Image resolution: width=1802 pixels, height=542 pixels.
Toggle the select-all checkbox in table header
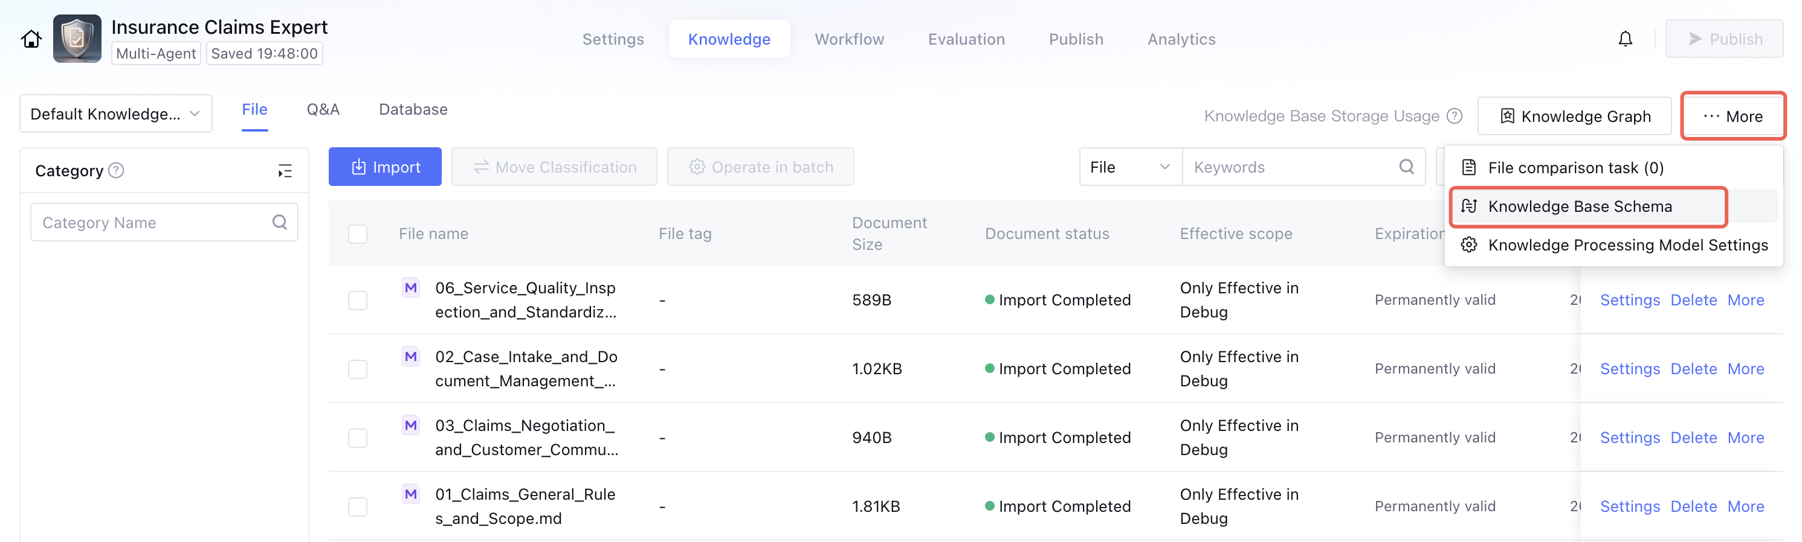pyautogui.click(x=358, y=234)
